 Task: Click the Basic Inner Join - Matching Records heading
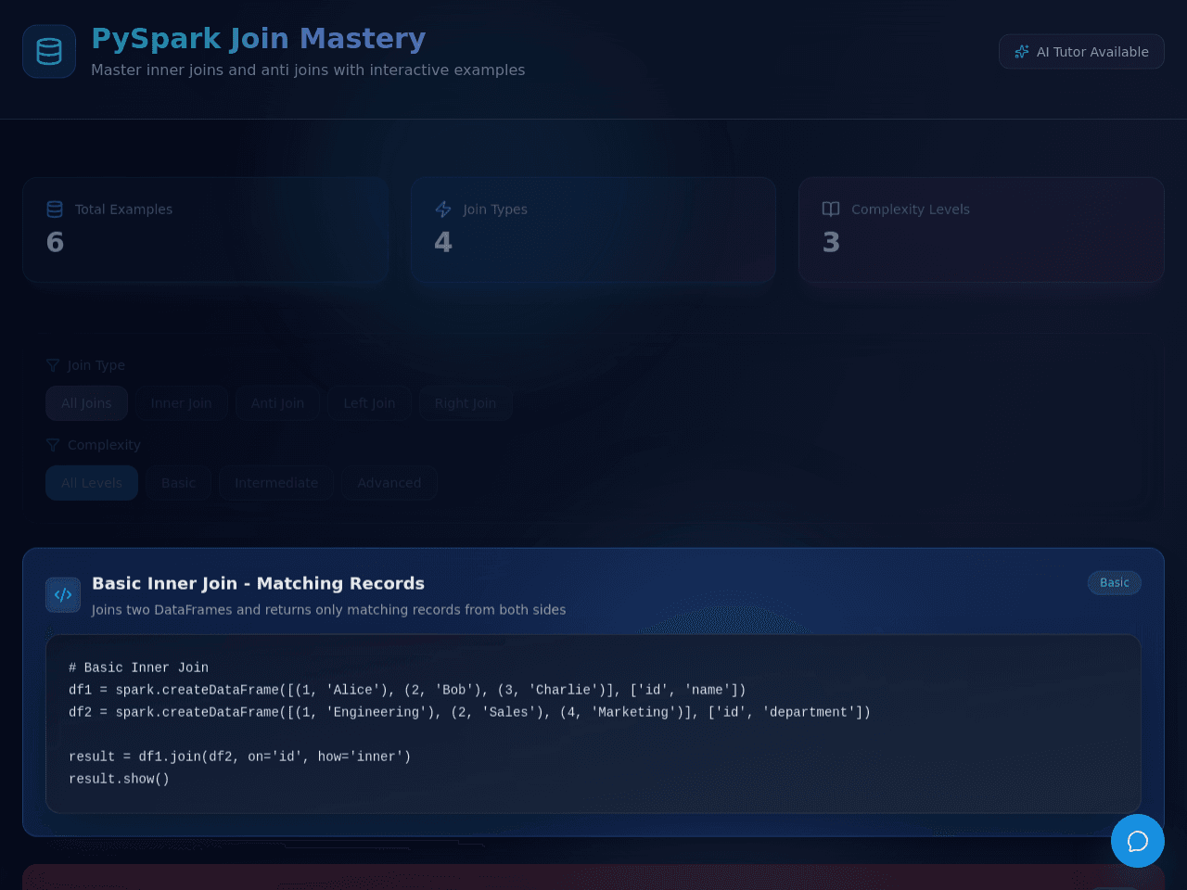point(258,583)
